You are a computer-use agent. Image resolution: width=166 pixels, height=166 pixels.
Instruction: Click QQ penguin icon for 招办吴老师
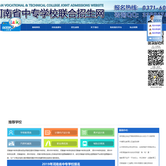[150, 30]
